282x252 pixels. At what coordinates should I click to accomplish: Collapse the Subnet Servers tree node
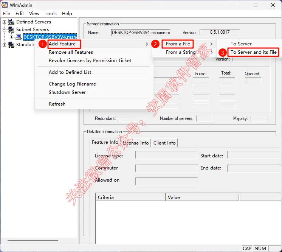[x=4, y=30]
